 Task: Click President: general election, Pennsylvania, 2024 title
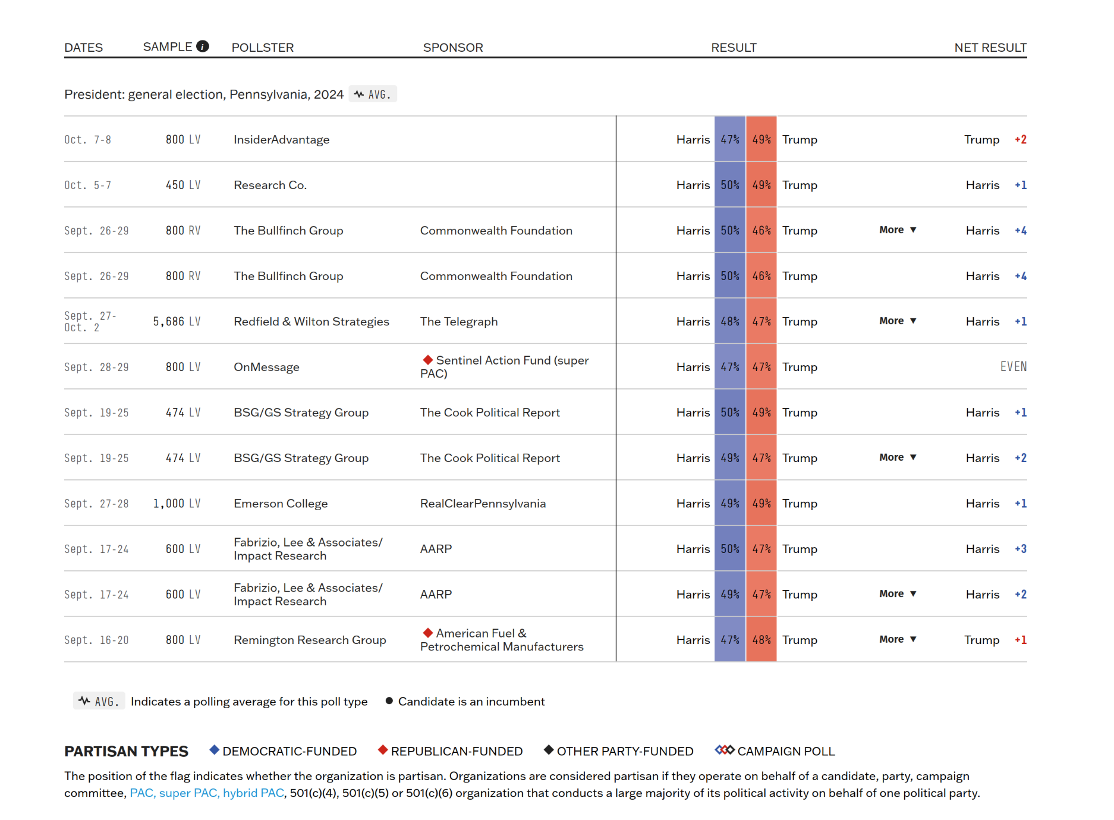click(204, 95)
